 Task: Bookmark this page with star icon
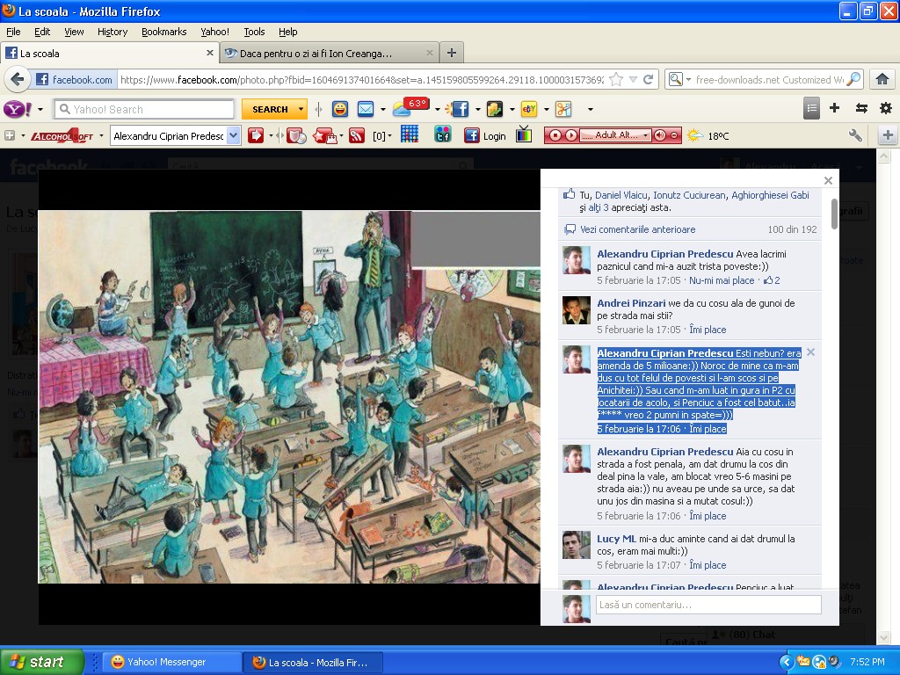click(x=616, y=79)
